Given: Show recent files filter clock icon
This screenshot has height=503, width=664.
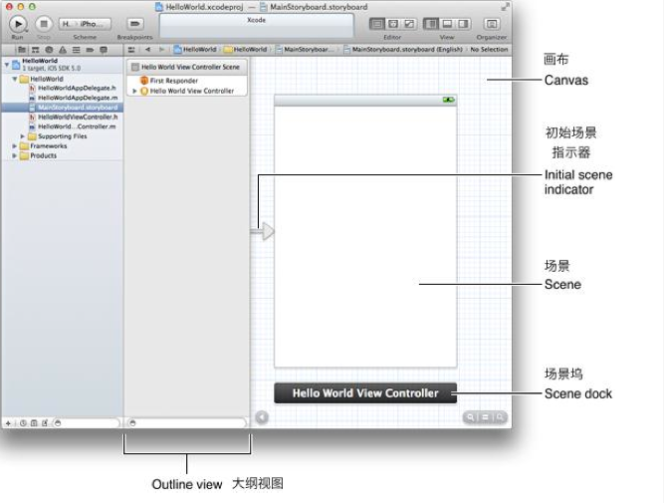Looking at the screenshot, I should (23, 423).
